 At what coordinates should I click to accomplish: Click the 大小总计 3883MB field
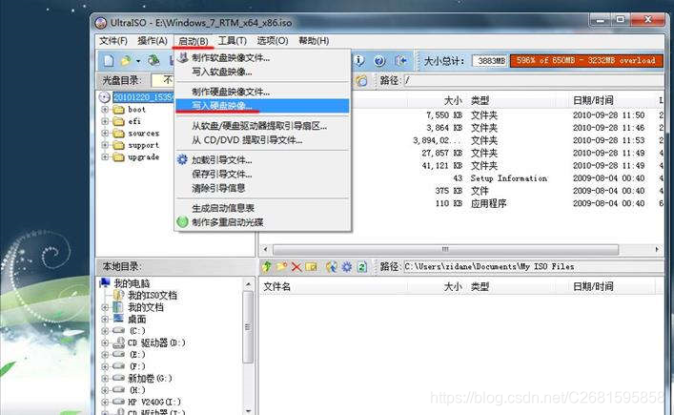[x=490, y=61]
